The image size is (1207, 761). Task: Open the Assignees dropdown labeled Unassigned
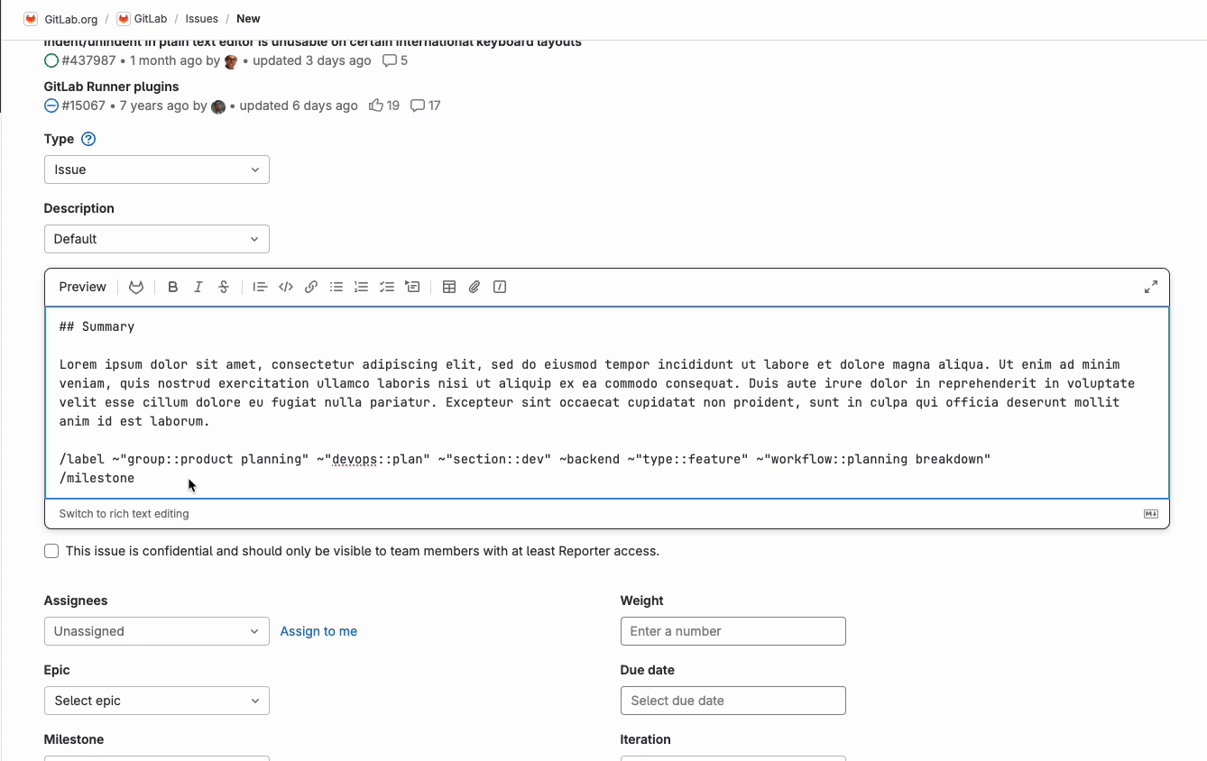tap(156, 630)
